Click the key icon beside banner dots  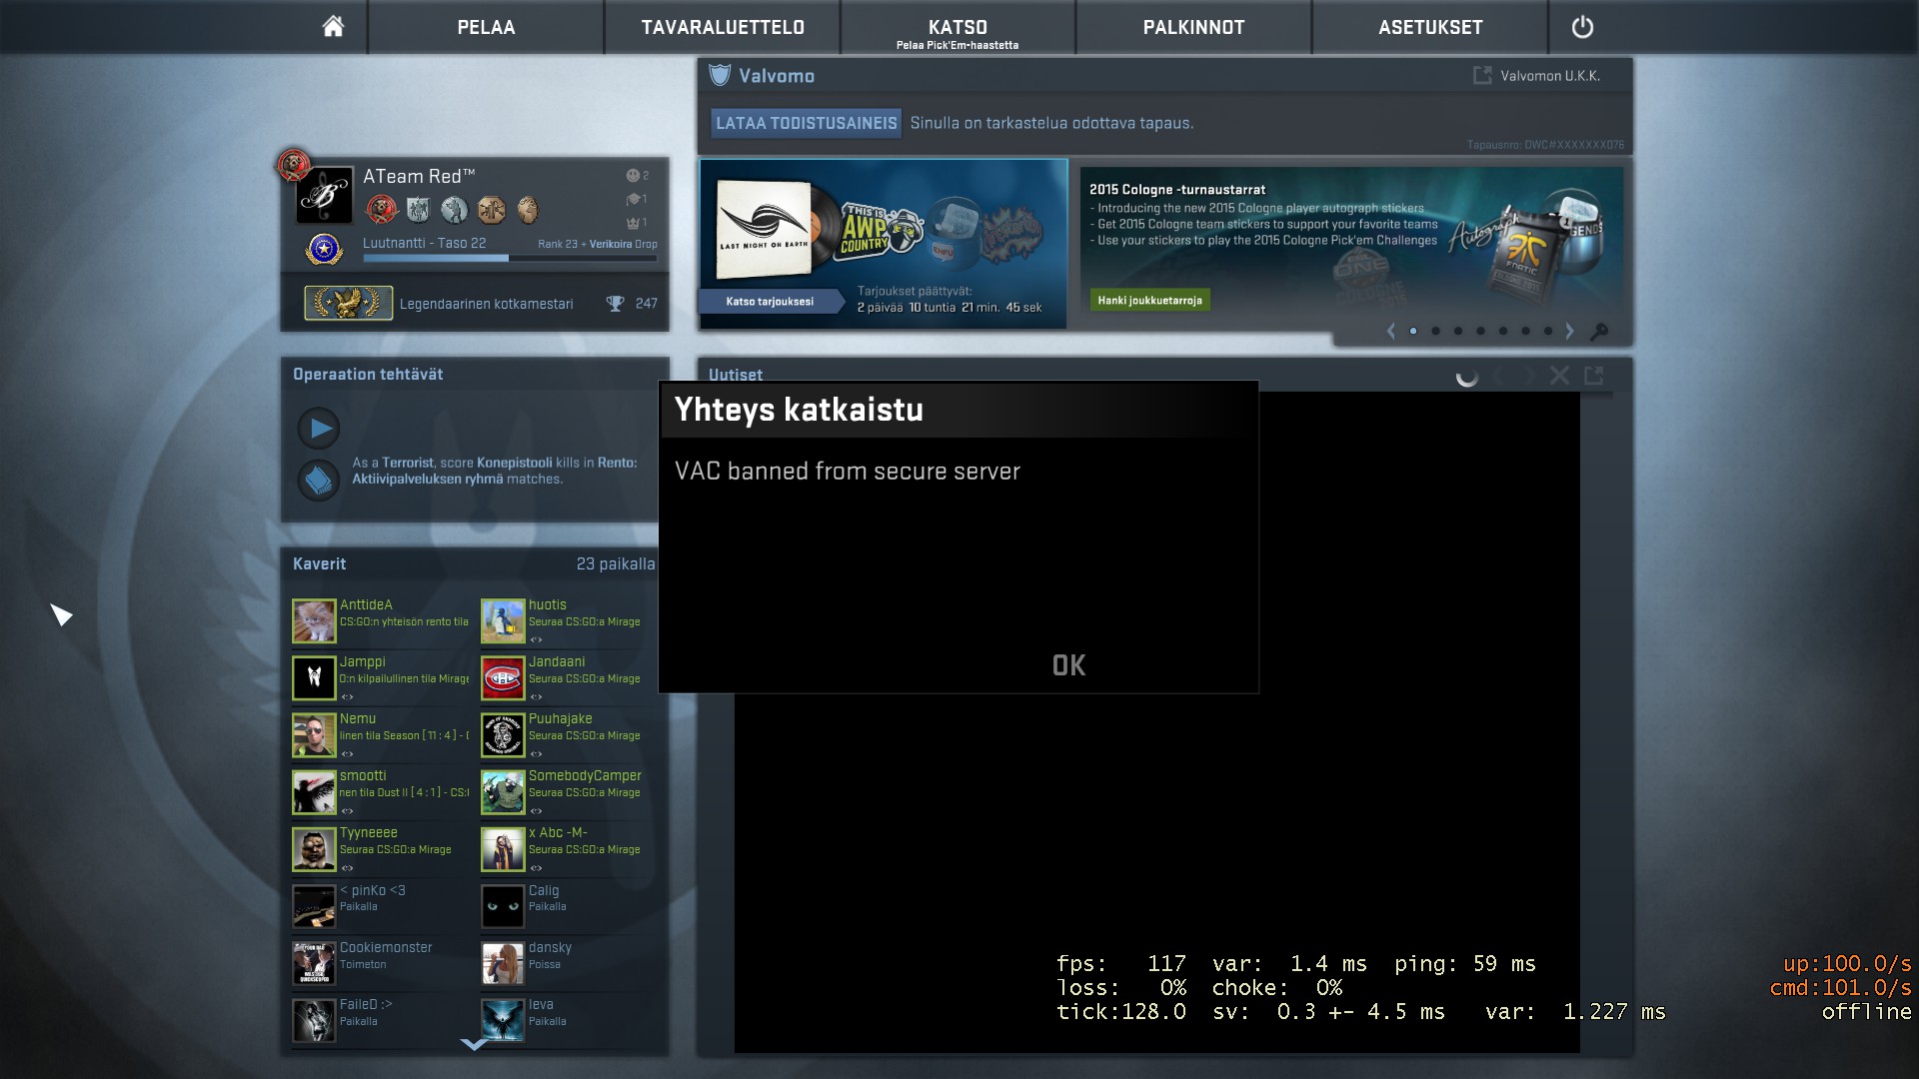(1599, 332)
